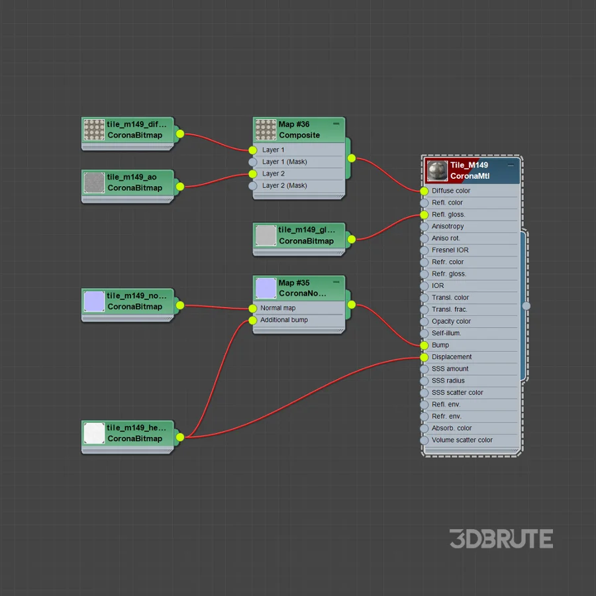This screenshot has height=596, width=596.
Task: Click the Displacement input socket
Action: pyautogui.click(x=424, y=357)
